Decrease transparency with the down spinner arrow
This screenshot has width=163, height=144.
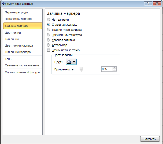point(114,70)
